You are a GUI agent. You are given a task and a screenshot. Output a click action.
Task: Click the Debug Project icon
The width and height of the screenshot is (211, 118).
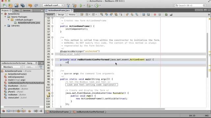pyautogui.click(x=89, y=6)
